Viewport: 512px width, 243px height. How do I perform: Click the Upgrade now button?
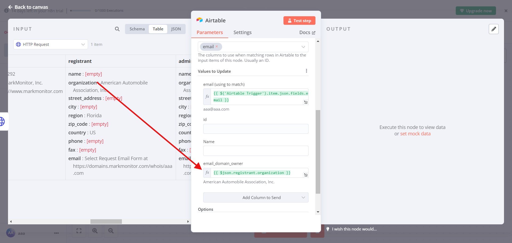(x=476, y=11)
